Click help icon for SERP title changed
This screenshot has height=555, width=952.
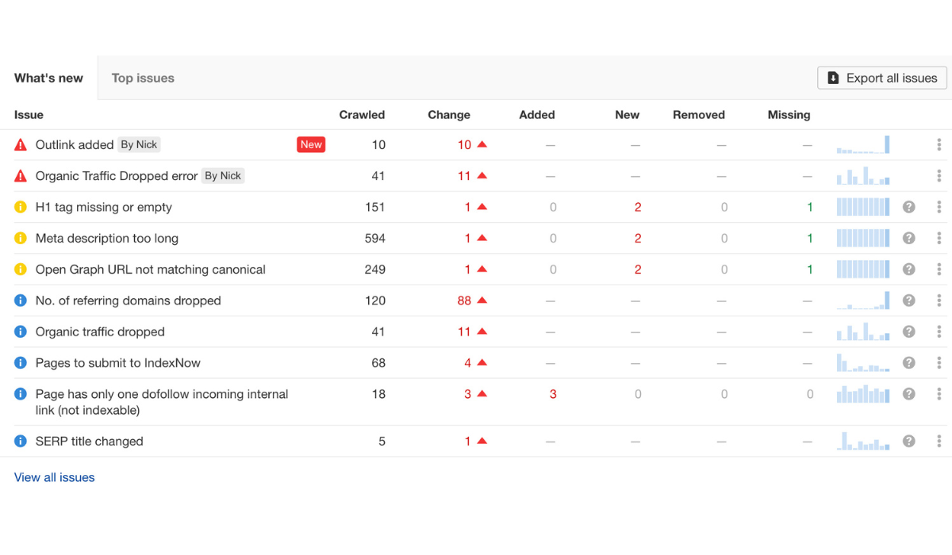(909, 441)
